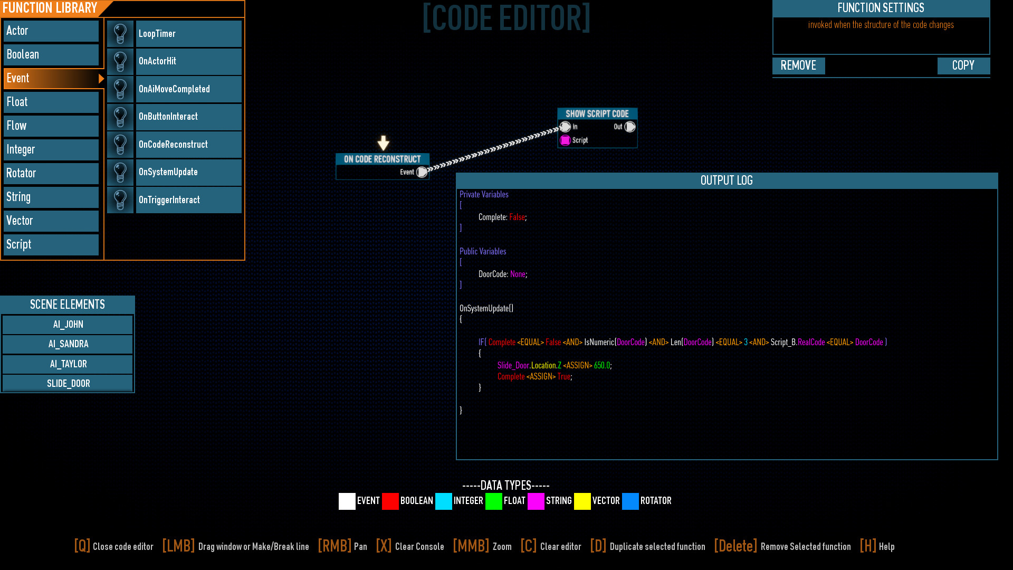Click the lightbulb icon beside LoopTimer
1013x570 pixels.
click(x=120, y=34)
